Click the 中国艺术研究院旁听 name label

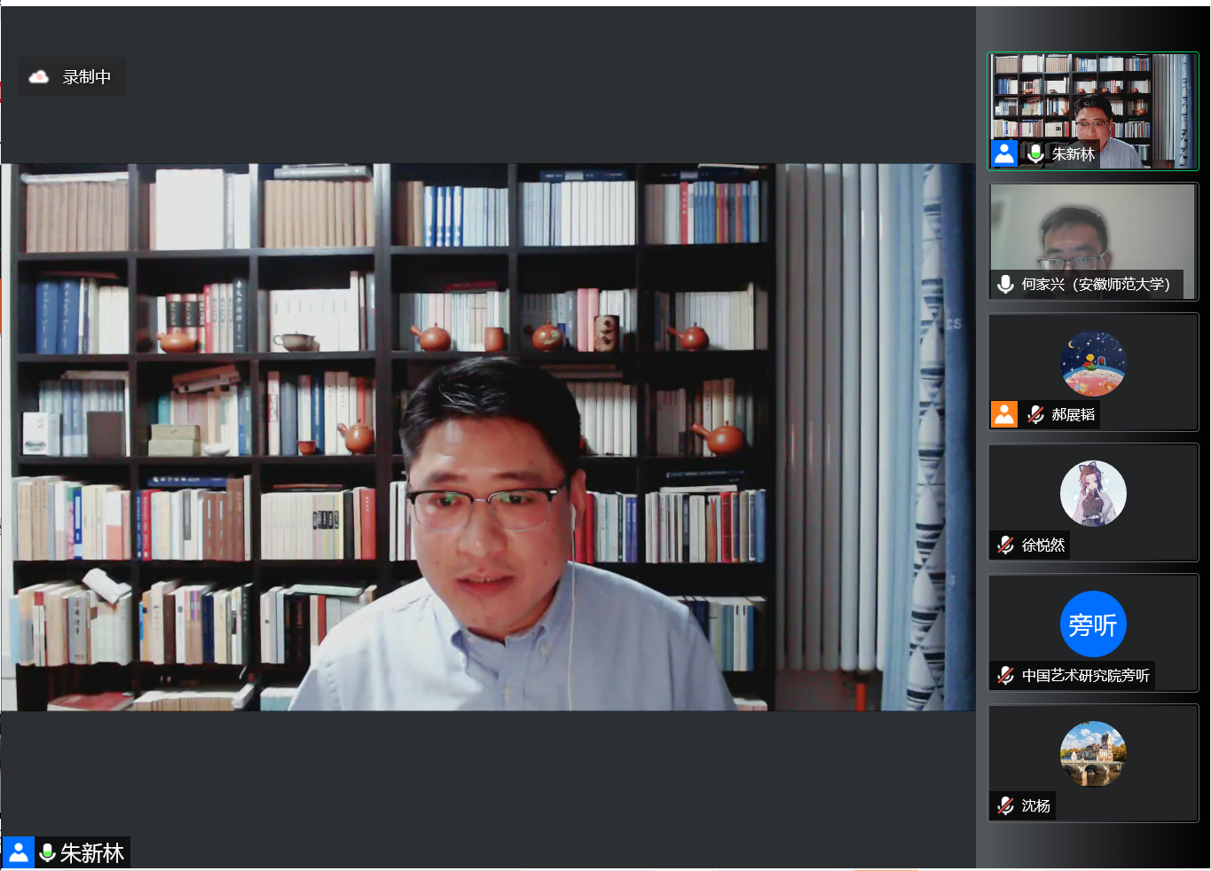pos(1085,675)
